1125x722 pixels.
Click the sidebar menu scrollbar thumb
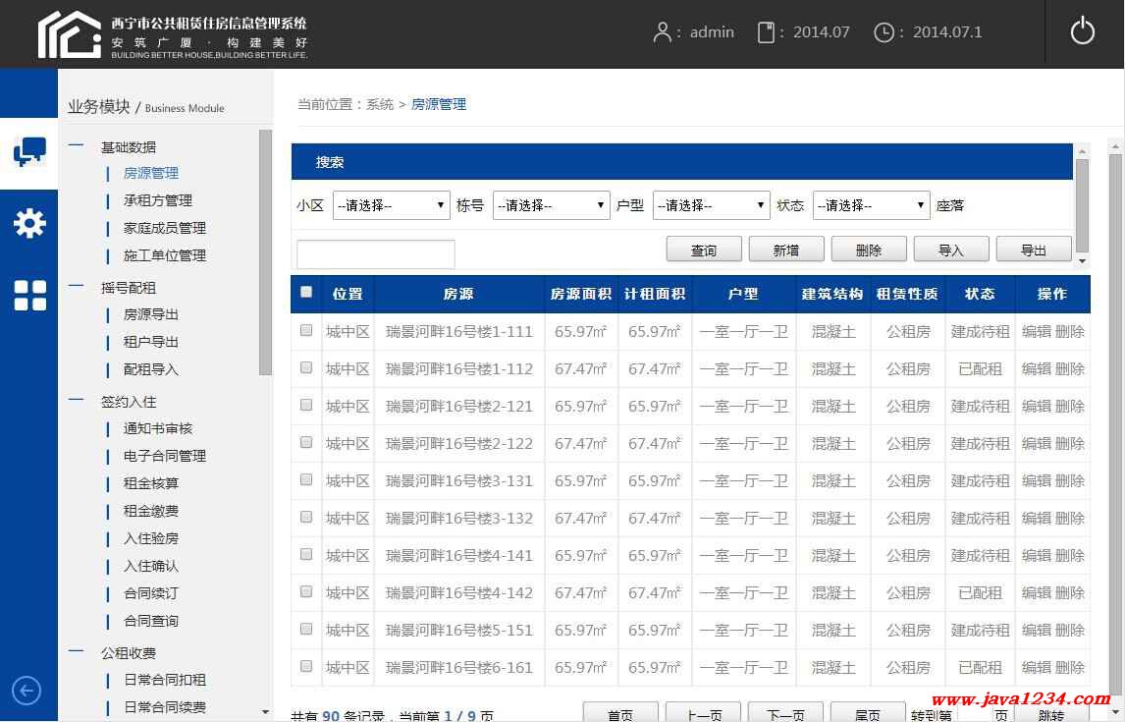265,251
